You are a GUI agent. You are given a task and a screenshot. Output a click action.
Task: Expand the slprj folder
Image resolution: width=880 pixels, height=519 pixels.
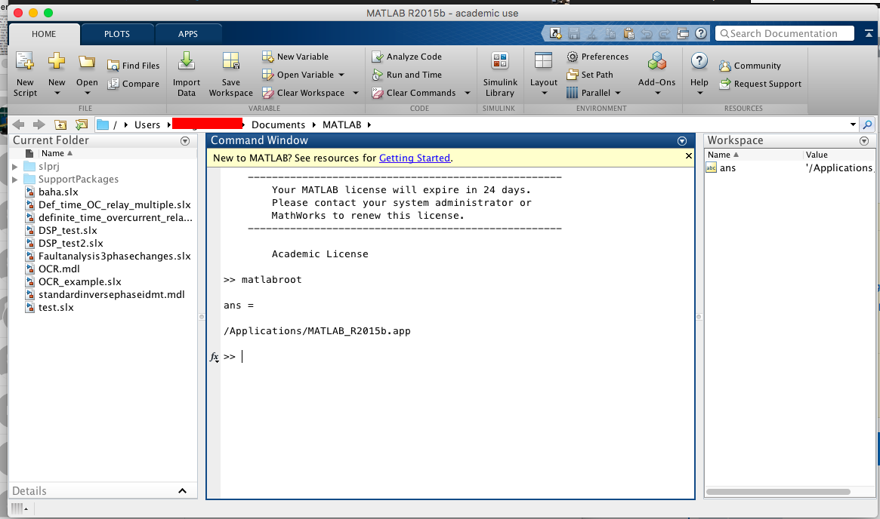point(14,165)
